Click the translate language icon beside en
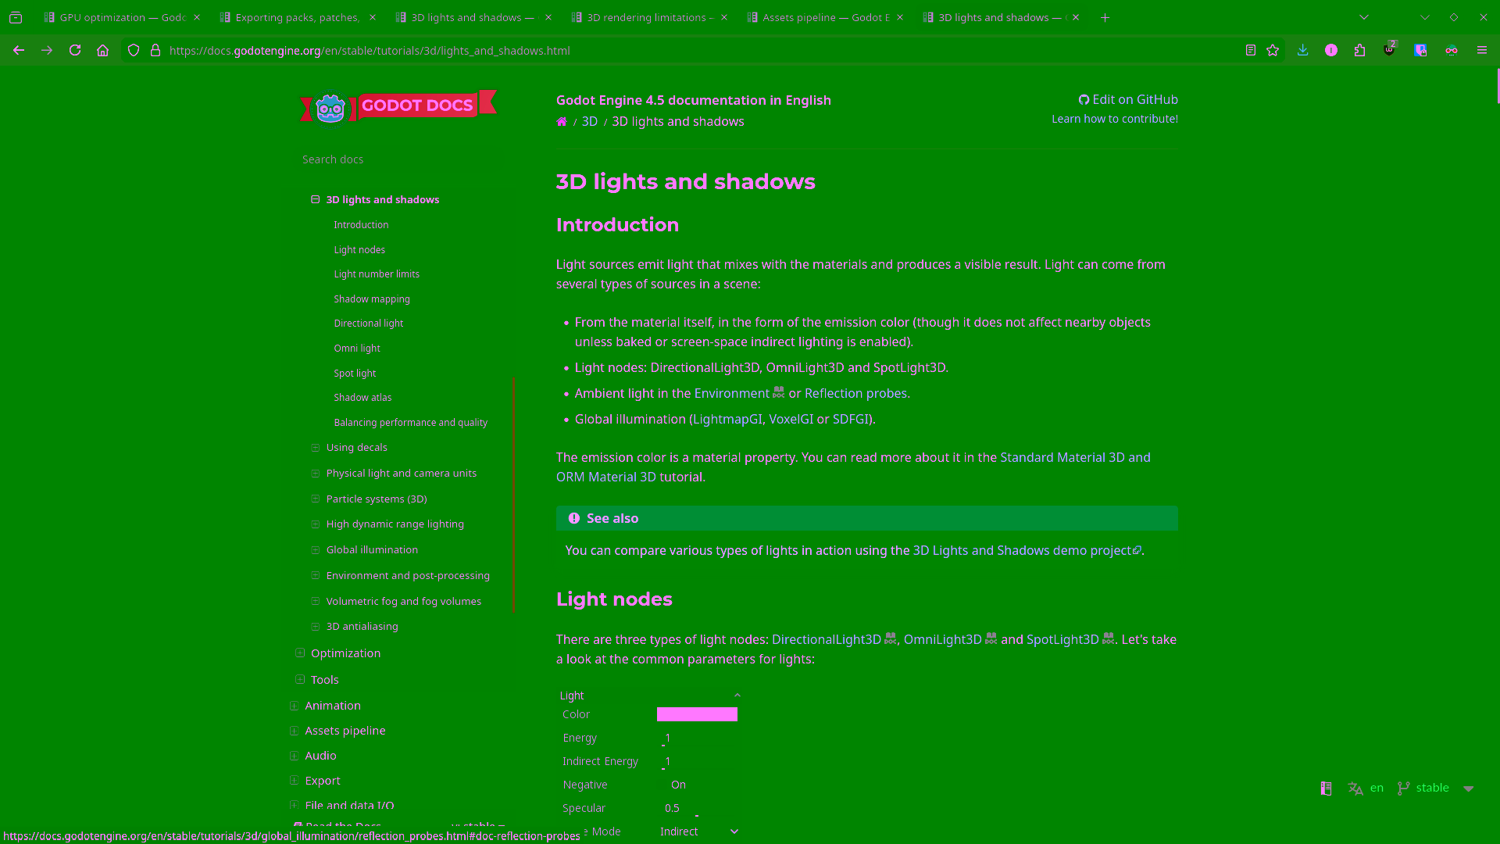 [1355, 788]
